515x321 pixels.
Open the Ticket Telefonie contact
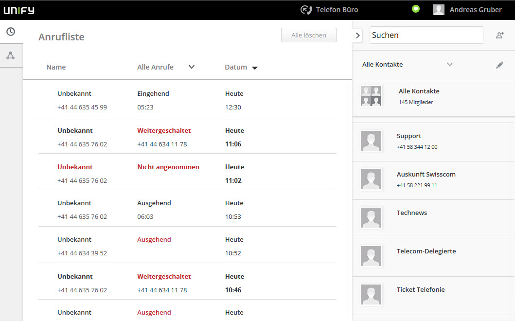pos(421,290)
